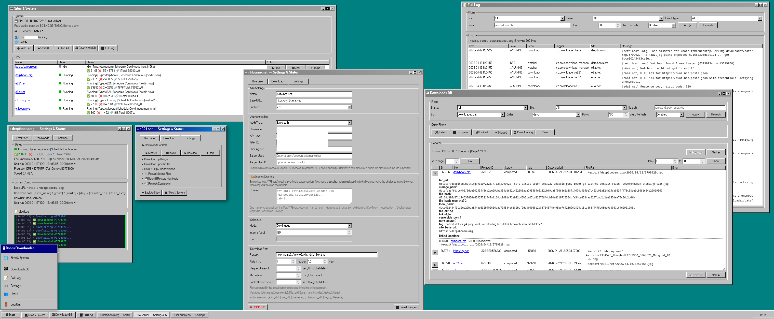Click the Full Log notepad menu icon
Image resolution: width=774 pixels, height=319 pixels.
[6, 278]
